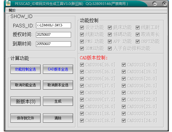Click 取消版本全选 button
The image size is (172, 132).
coord(58,85)
